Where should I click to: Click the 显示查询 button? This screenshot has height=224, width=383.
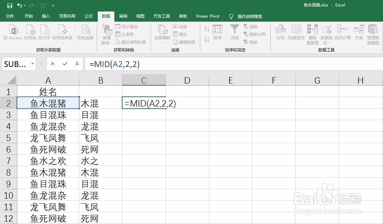(x=126, y=27)
